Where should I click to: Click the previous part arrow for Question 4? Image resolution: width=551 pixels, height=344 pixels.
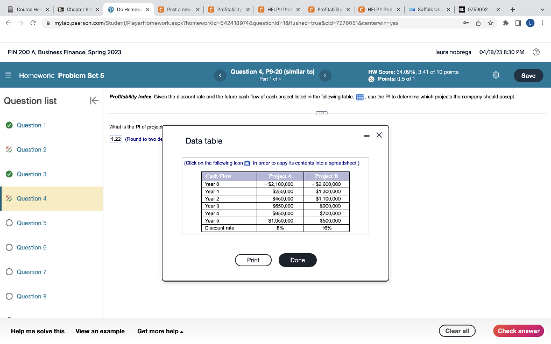tap(220, 75)
